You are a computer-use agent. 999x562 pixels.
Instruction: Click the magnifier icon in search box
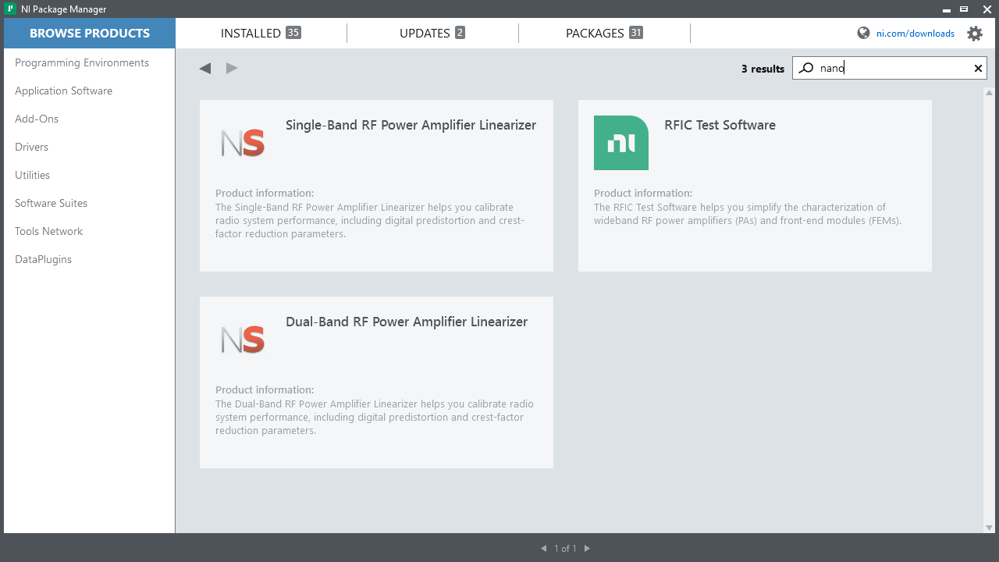(x=806, y=68)
